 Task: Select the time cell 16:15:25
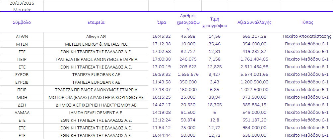[x=162, y=97]
